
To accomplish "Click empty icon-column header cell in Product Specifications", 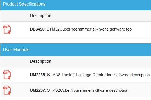I will click(15, 16).
